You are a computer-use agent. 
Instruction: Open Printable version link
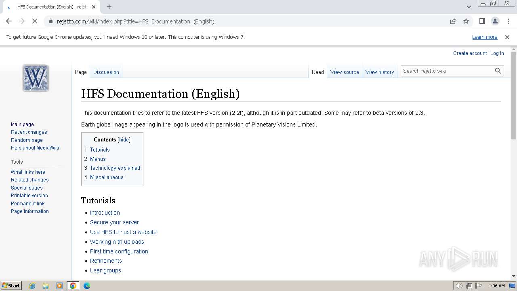point(29,196)
